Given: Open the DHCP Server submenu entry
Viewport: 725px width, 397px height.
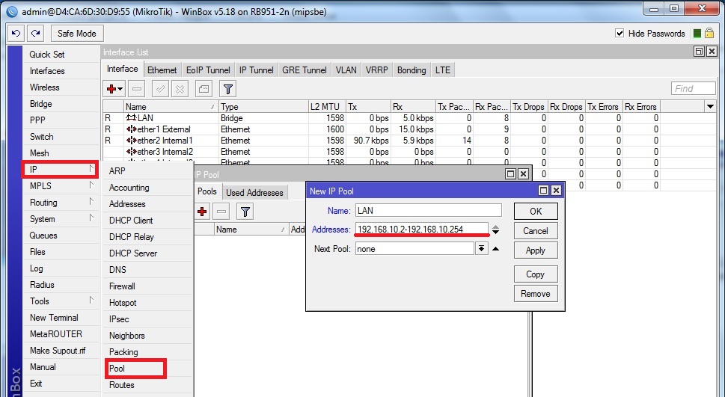Looking at the screenshot, I should coord(133,253).
